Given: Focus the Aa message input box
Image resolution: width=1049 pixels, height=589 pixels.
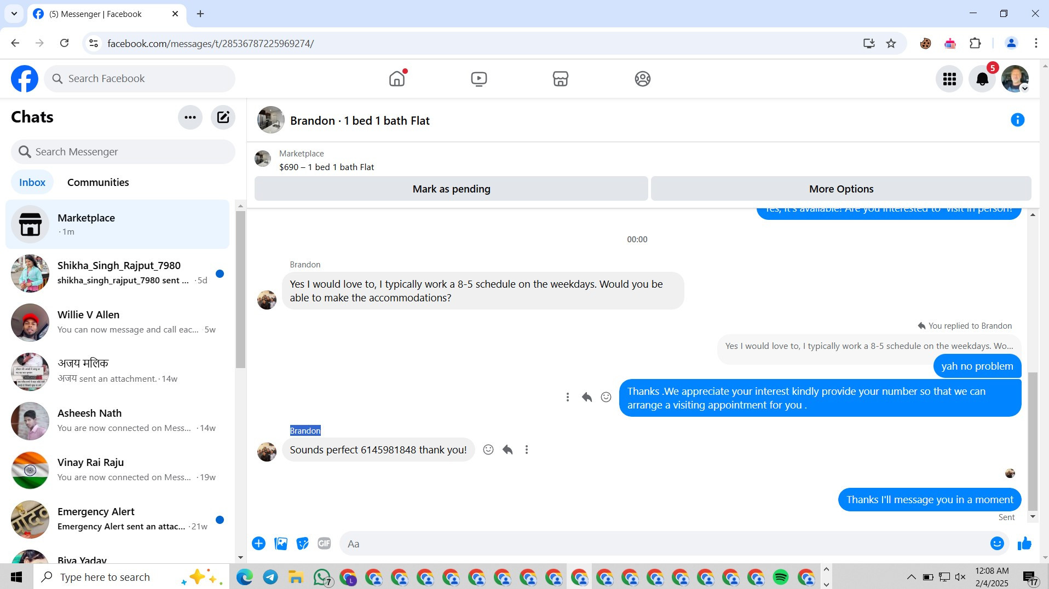Looking at the screenshot, I should click(x=662, y=544).
